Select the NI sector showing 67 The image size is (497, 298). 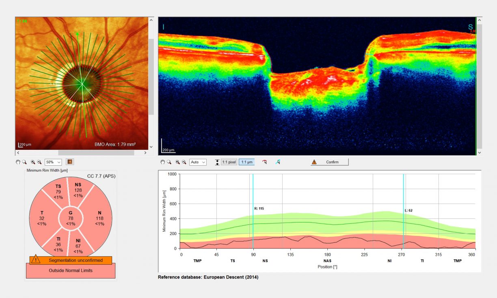coord(78,246)
